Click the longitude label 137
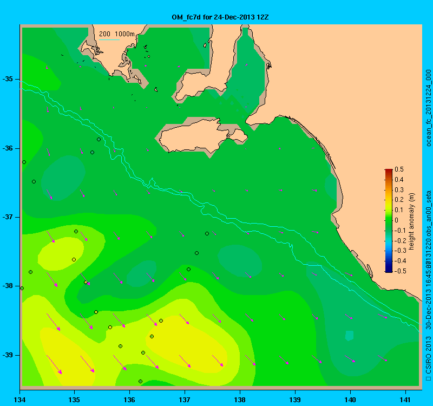 click(185, 400)
